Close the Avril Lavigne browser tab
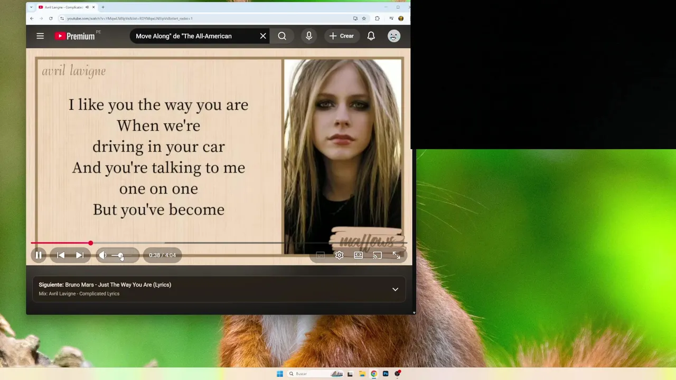 click(94, 7)
